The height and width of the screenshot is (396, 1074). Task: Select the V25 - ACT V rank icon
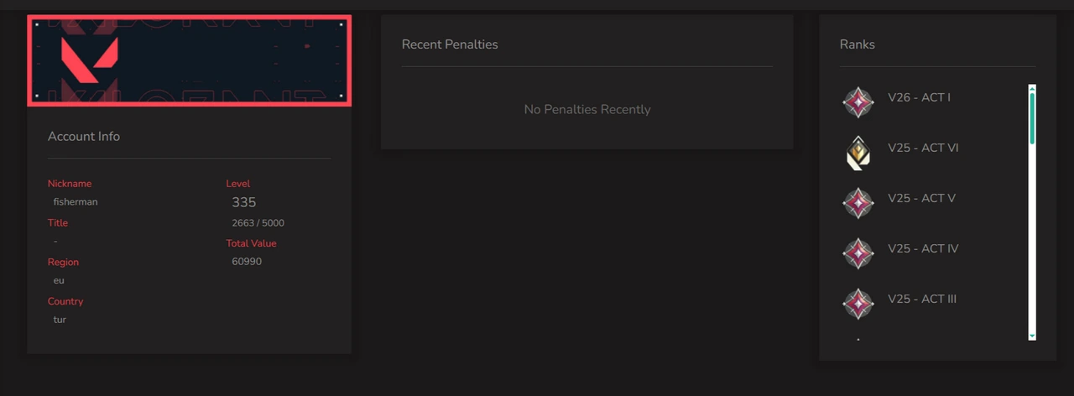point(858,203)
